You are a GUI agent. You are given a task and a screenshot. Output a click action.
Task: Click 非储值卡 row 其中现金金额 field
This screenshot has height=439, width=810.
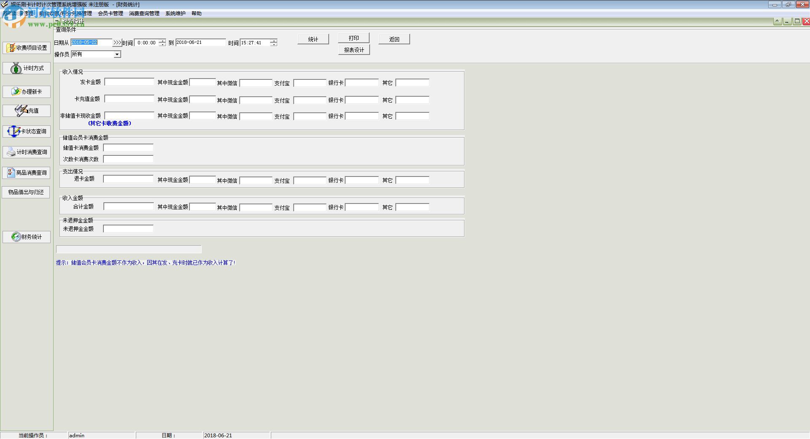pyautogui.click(x=202, y=116)
